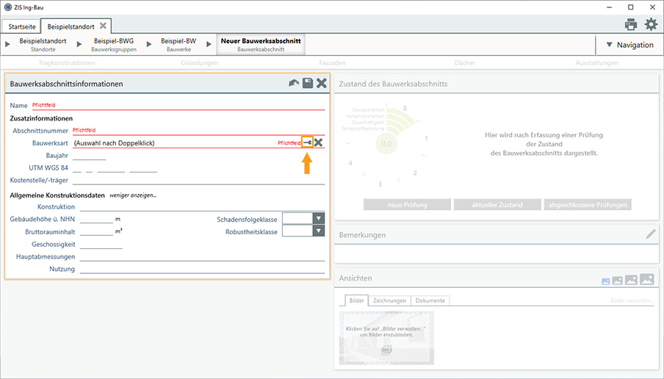
Task: Cancel editing with the X in the panel header
Action: [x=321, y=84]
